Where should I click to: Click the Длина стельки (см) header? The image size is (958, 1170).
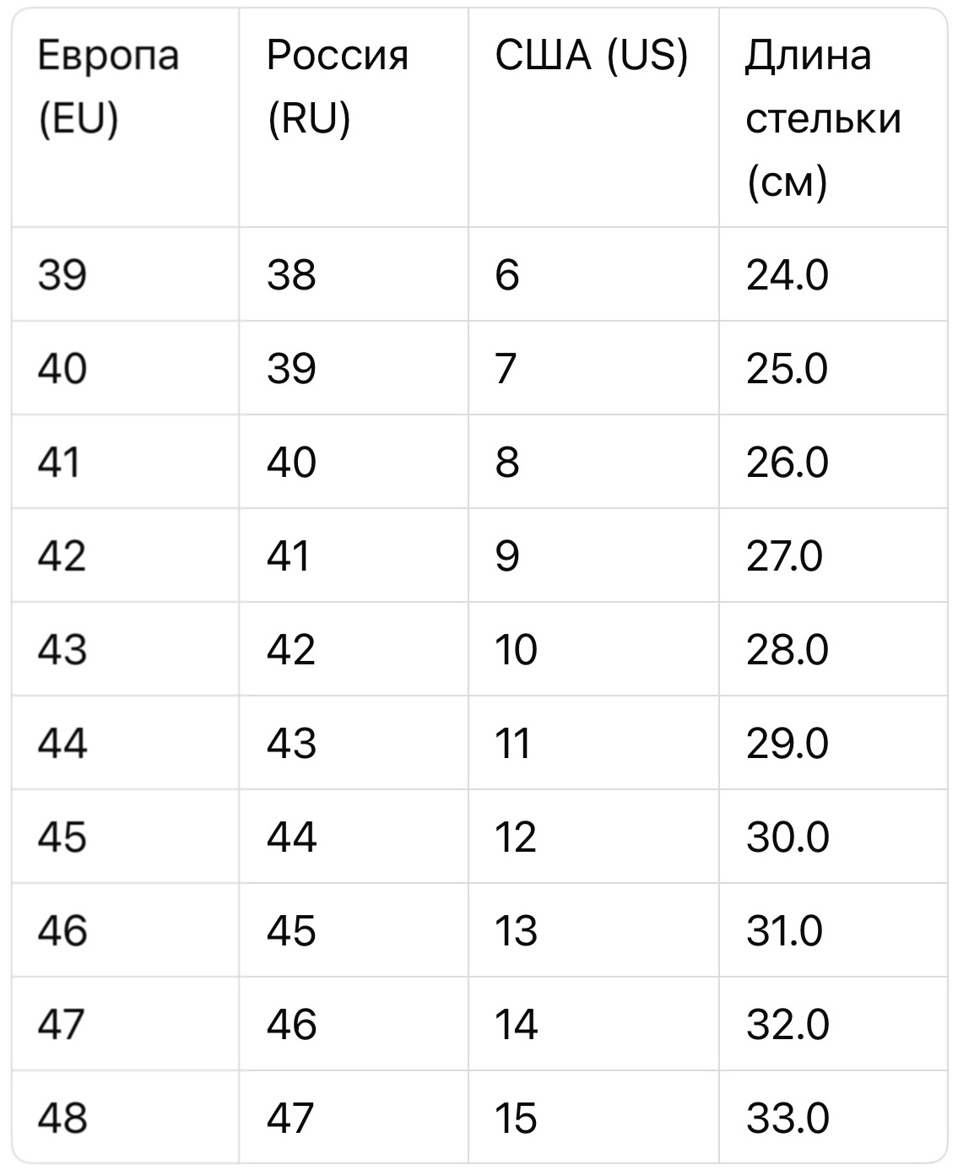pyautogui.click(x=822, y=118)
